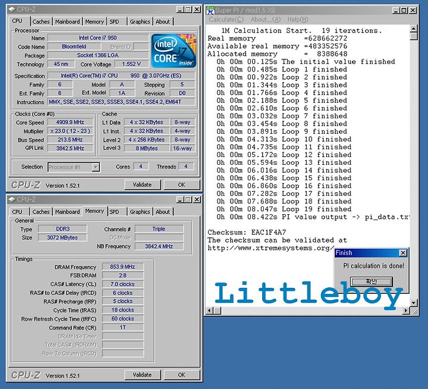
Task: Confirm the Finish dialog with its button
Action: (371, 281)
